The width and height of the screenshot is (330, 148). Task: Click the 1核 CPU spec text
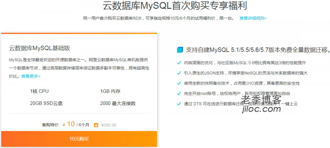tap(39, 92)
